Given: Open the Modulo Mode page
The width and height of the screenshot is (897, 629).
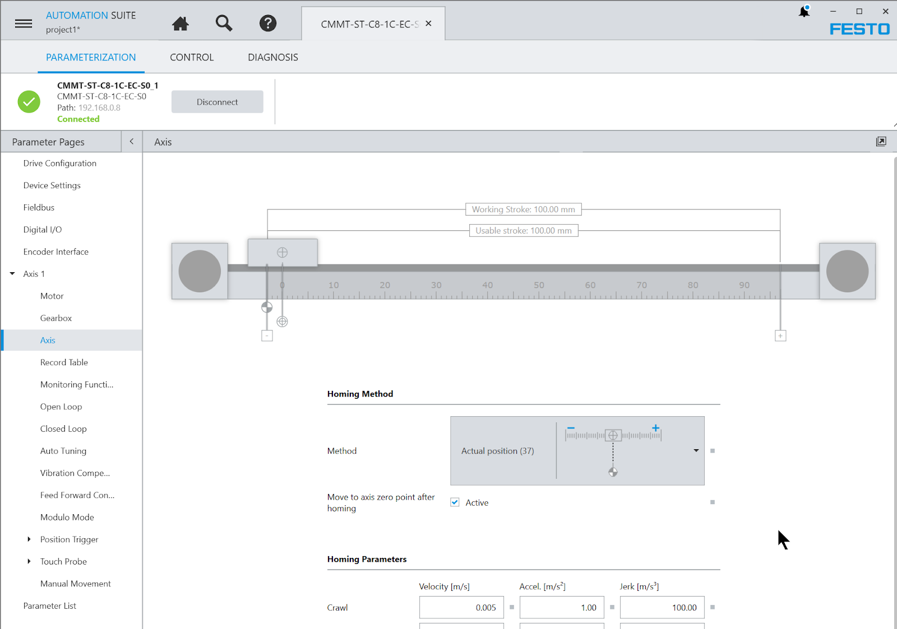Looking at the screenshot, I should [x=67, y=517].
